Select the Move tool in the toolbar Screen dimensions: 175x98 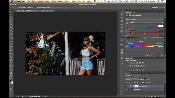pyautogui.click(x=11, y=14)
